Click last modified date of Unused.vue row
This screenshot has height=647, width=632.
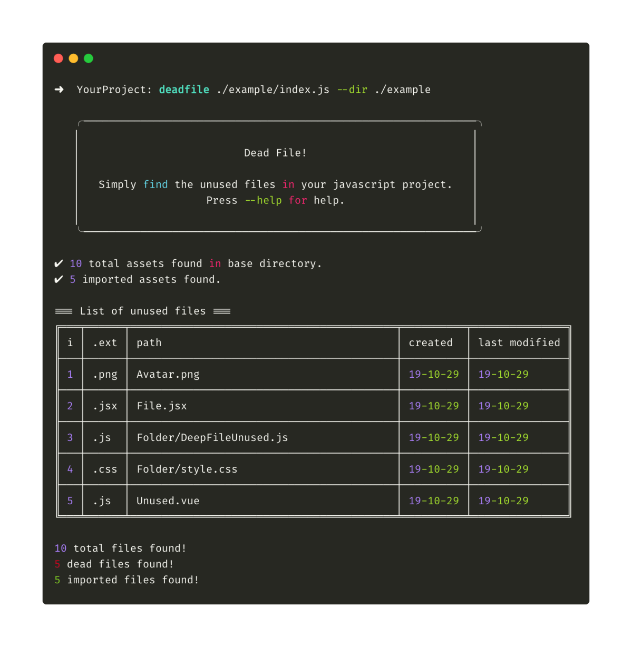(503, 501)
